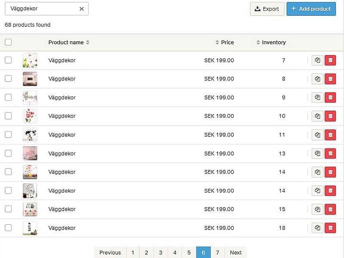
Task: Tick the select-all checkbox in header
Action: (x=8, y=42)
